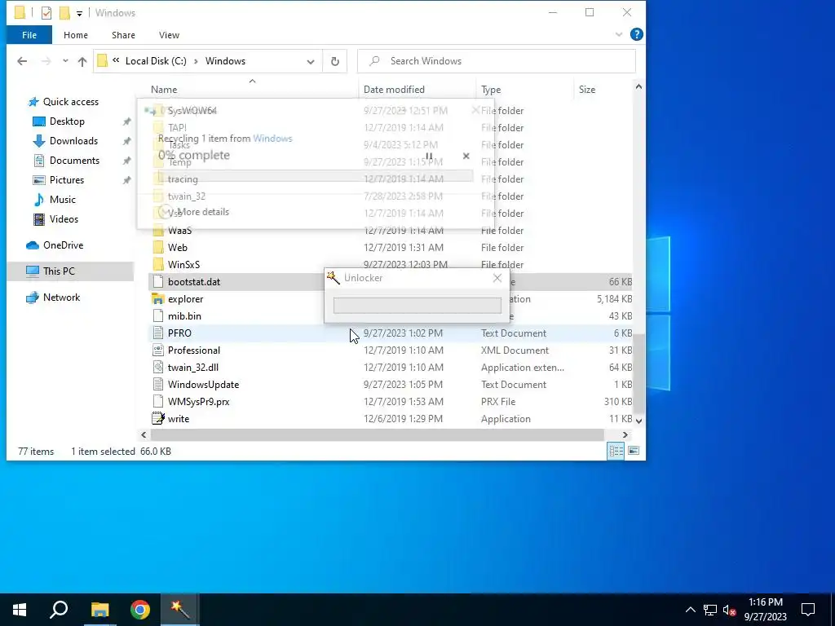Switch to the Home ribbon tab

[x=76, y=35]
